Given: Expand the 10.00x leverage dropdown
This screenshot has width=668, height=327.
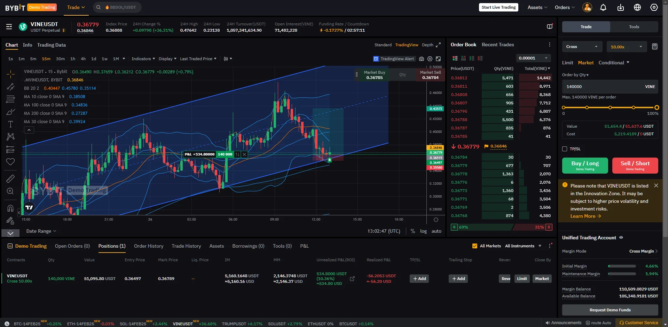Looking at the screenshot, I should [x=626, y=47].
